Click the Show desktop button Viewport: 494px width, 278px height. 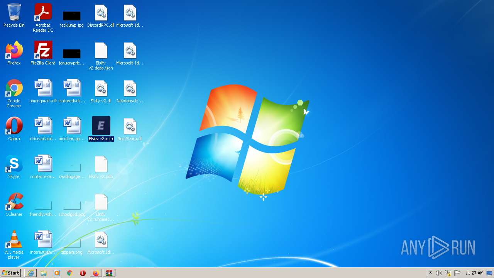click(490, 273)
